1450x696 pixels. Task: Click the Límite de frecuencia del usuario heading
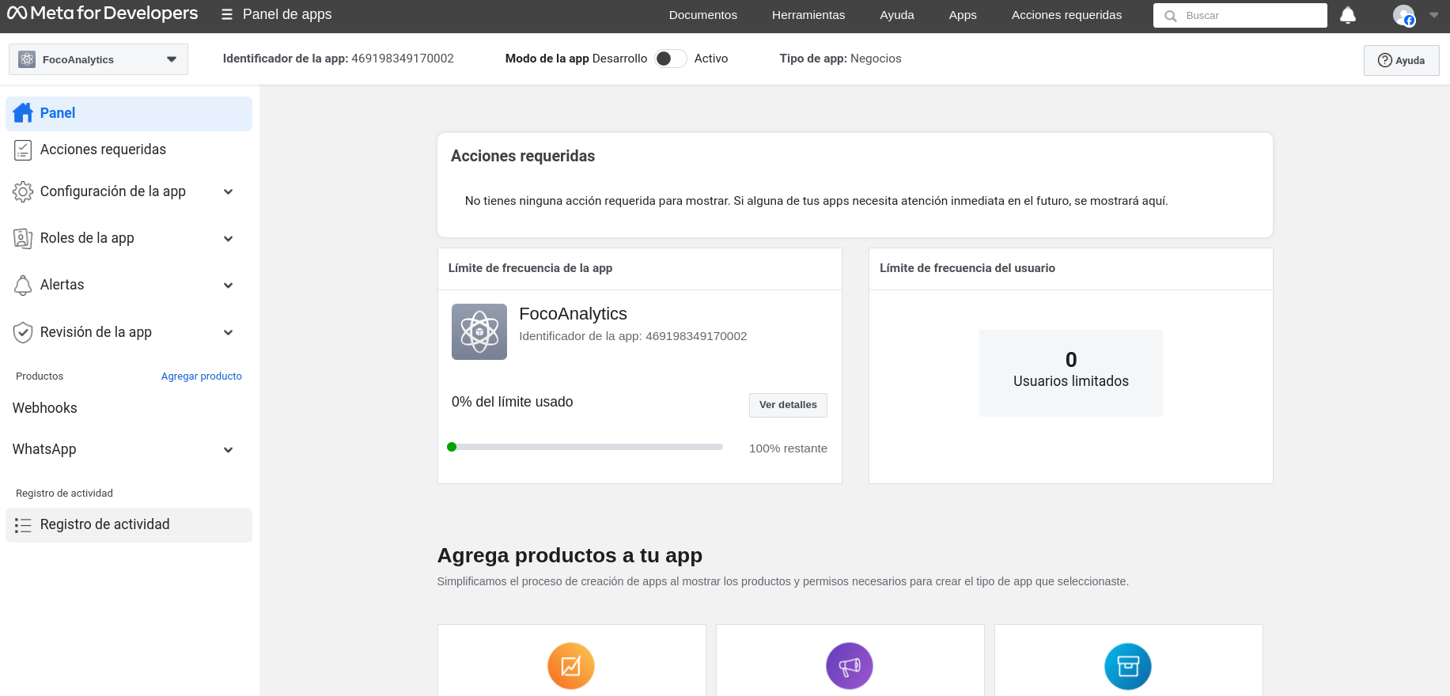pos(967,268)
